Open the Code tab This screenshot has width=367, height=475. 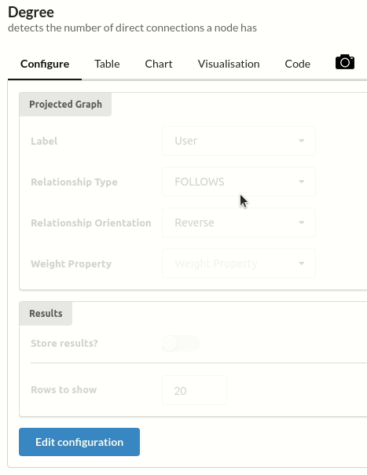point(297,64)
